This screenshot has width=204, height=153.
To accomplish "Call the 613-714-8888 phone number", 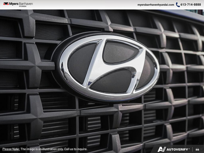I will (191, 5).
